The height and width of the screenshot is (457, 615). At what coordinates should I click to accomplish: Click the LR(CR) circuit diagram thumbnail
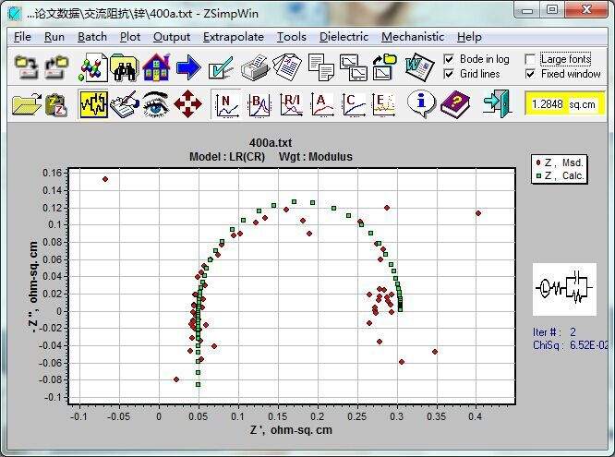click(564, 289)
